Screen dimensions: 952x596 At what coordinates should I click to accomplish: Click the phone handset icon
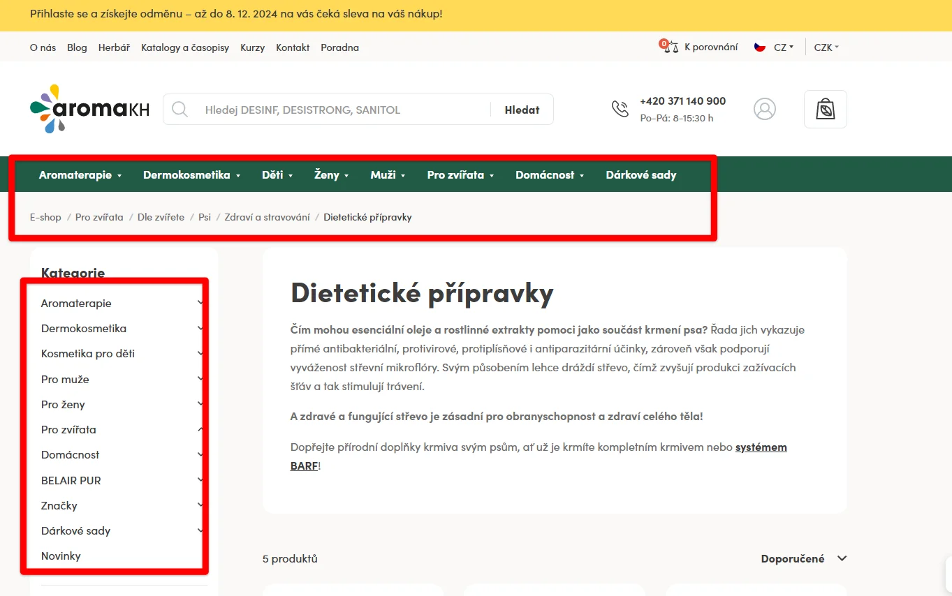[620, 109]
